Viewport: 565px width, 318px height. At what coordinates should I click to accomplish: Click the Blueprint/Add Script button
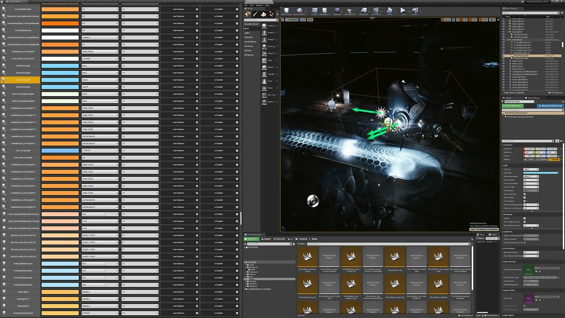click(550, 106)
